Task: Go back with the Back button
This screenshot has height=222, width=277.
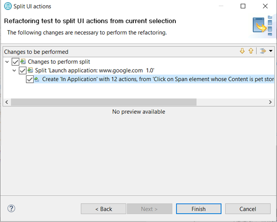Action: 103,209
